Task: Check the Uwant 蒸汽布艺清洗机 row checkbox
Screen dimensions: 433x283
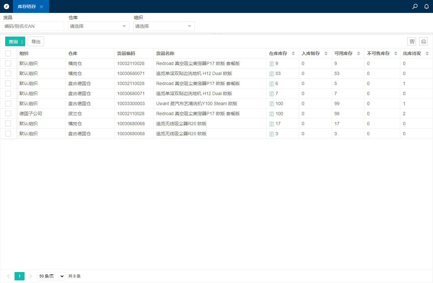Action: point(8,104)
